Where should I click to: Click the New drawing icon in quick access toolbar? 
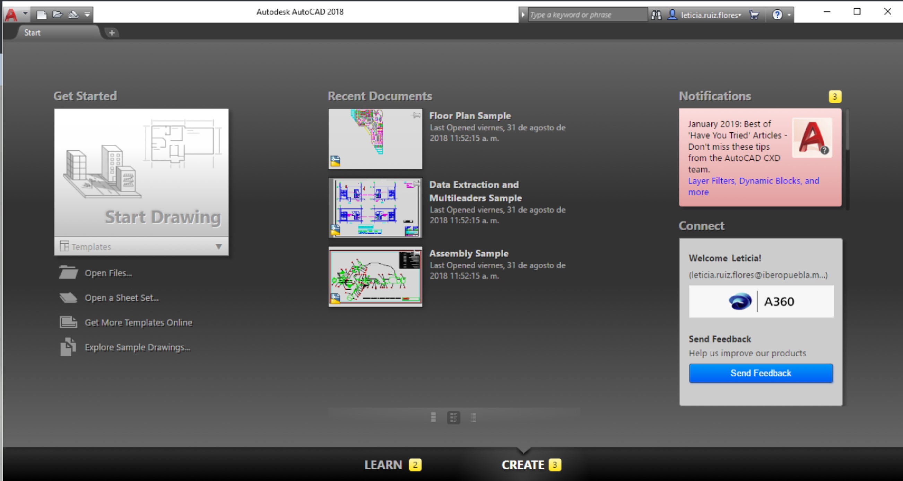tap(42, 15)
